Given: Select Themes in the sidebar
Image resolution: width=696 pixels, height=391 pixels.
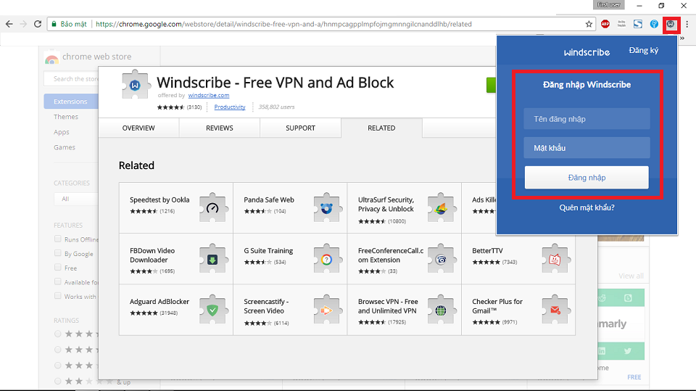Looking at the screenshot, I should [x=66, y=116].
